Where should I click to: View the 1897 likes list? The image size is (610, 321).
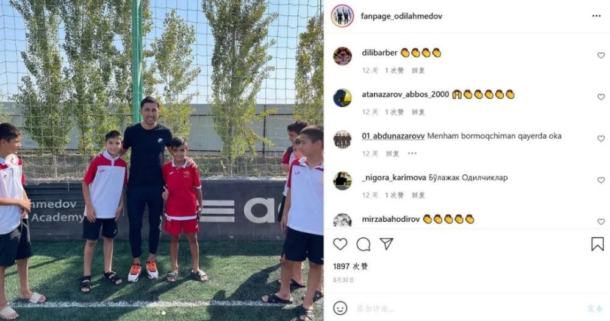tap(350, 267)
